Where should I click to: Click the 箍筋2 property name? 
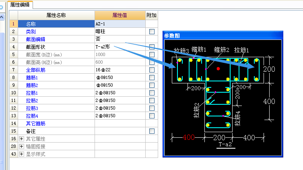(32, 85)
